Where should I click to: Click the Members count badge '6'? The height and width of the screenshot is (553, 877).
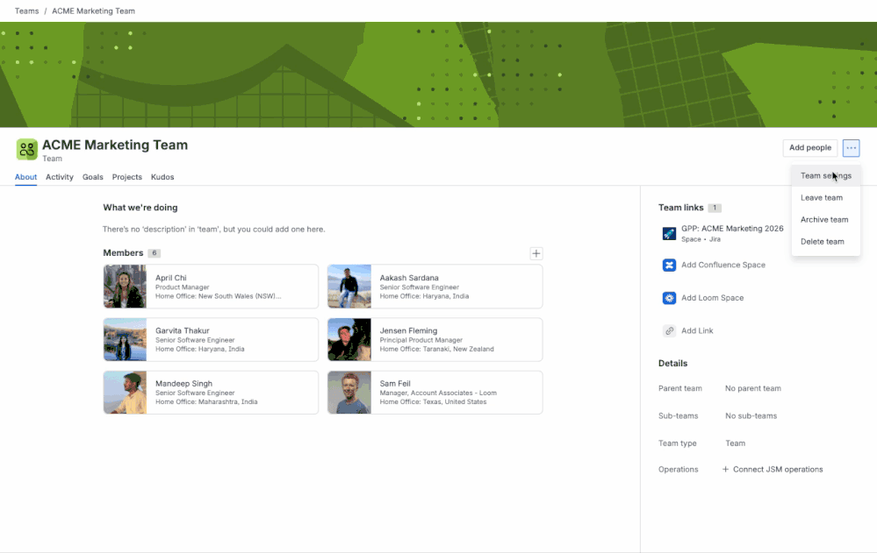(155, 253)
